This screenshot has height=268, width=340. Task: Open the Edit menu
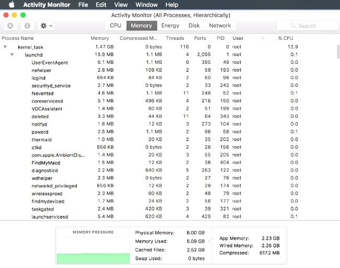pos(101,5)
